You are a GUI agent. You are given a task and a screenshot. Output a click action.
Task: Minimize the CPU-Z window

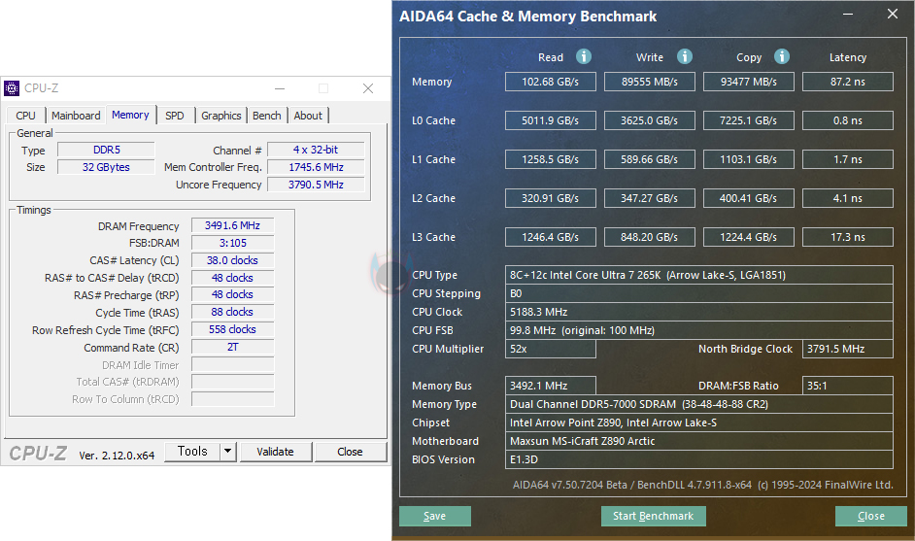pos(280,88)
